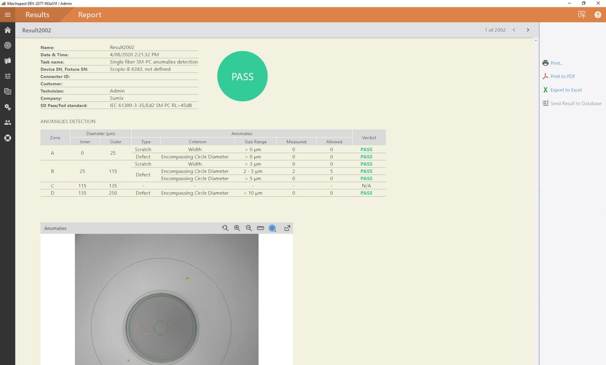The width and height of the screenshot is (606, 365).
Task: Click the PASS verdict in zone D row
Action: pyautogui.click(x=366, y=193)
